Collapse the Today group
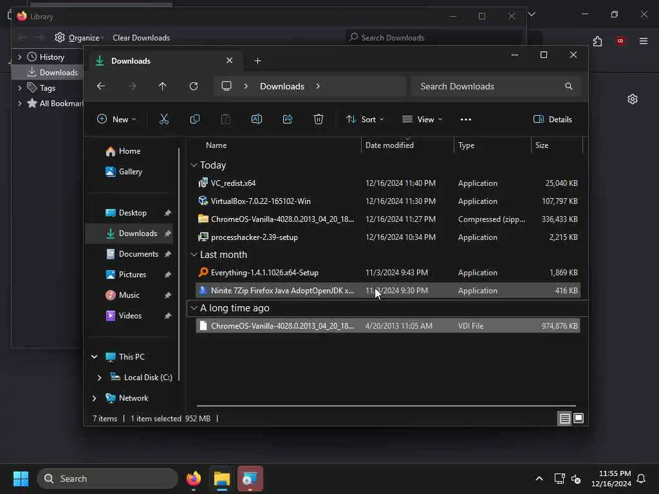This screenshot has width=659, height=494. (x=194, y=165)
